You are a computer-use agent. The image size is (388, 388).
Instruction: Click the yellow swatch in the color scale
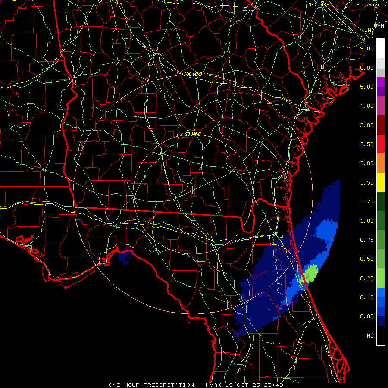coord(381,183)
